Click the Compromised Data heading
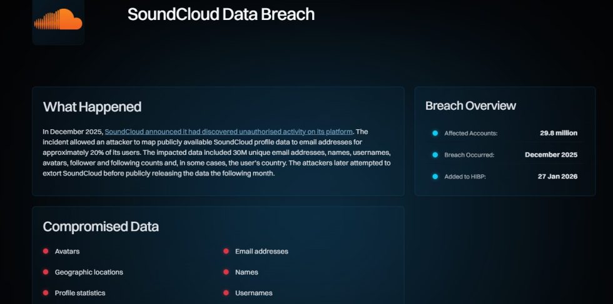The width and height of the screenshot is (613, 304). [x=101, y=227]
